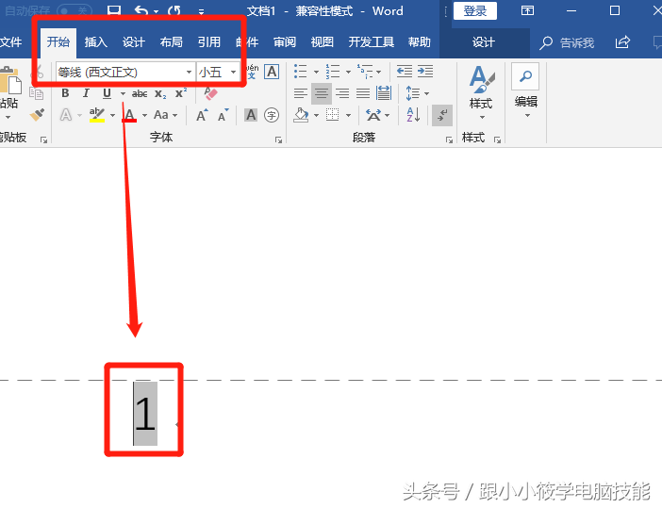This screenshot has width=662, height=508.
Task: Sort with A-Z sort icon
Action: pyautogui.click(x=413, y=115)
